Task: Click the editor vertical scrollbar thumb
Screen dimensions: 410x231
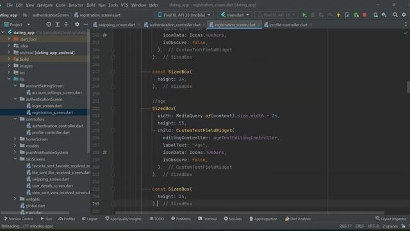Action: tap(408, 87)
